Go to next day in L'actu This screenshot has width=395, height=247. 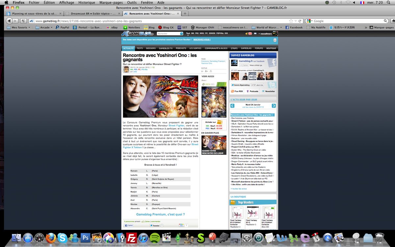click(x=274, y=106)
